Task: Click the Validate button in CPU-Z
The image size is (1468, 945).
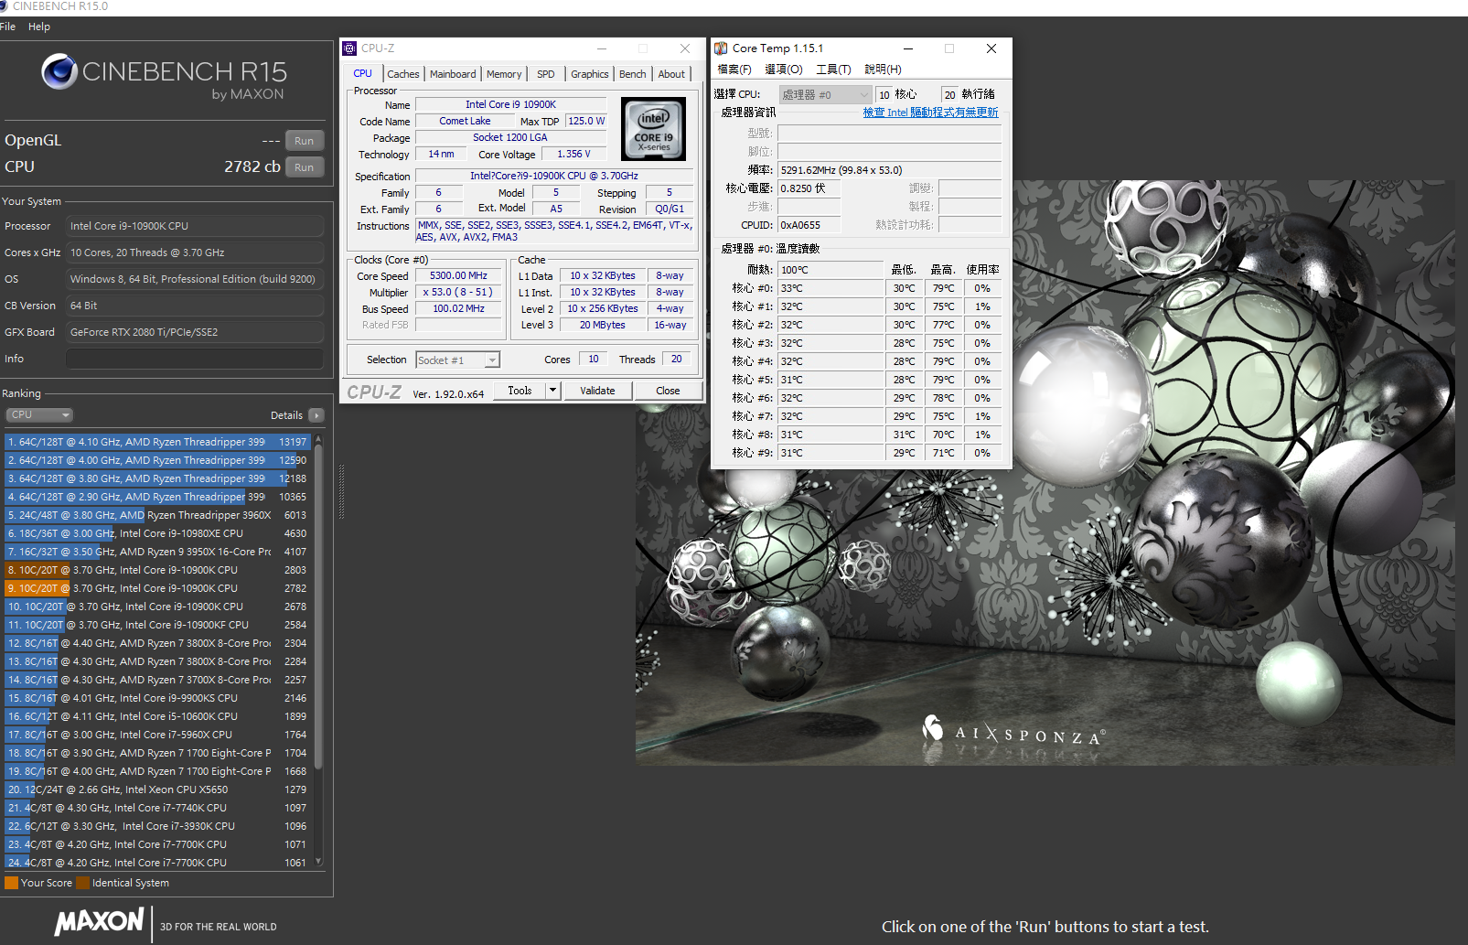Action: pyautogui.click(x=597, y=391)
